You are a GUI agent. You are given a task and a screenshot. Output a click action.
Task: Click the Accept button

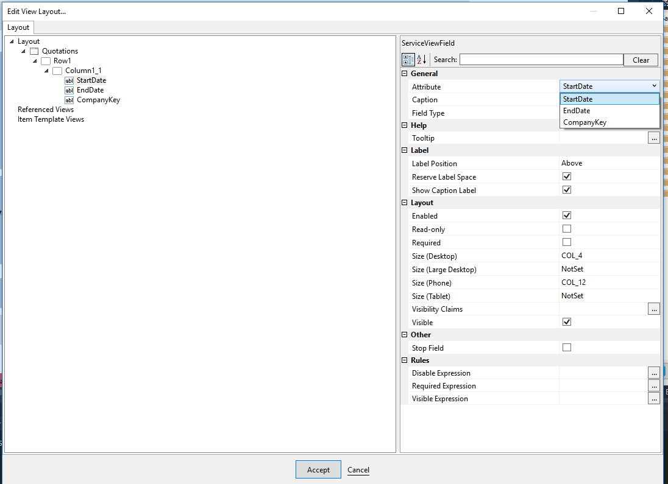tap(318, 469)
